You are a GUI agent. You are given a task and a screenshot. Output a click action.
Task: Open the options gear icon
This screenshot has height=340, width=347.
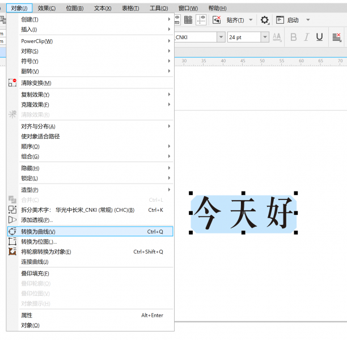(x=265, y=20)
